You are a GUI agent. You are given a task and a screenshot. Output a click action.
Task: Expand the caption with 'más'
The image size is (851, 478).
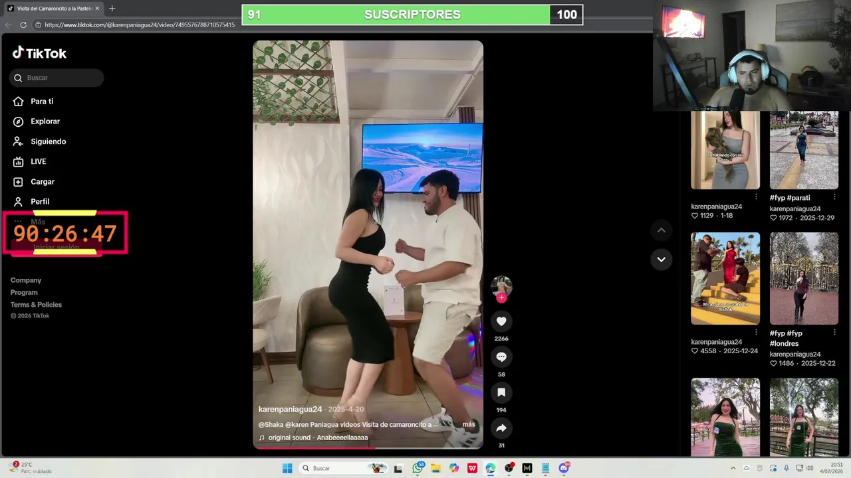coord(469,424)
